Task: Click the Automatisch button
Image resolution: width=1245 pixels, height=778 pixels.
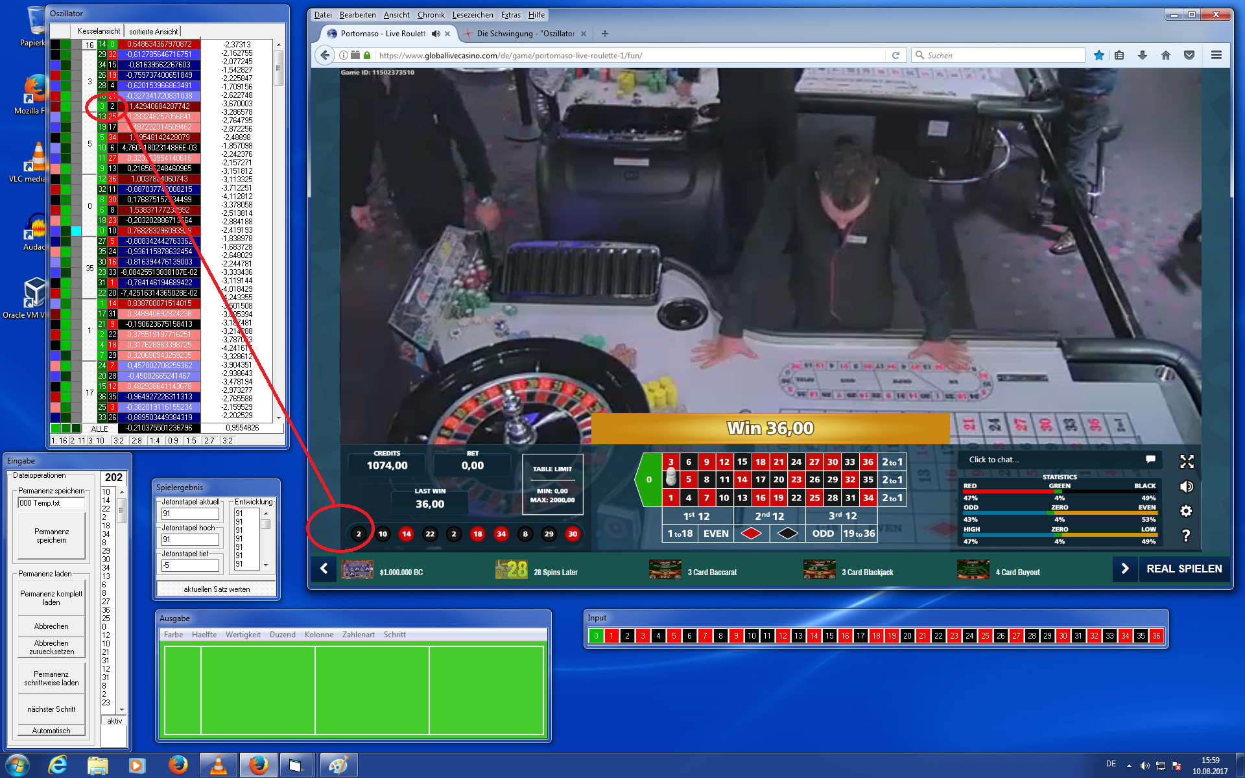Action: tap(51, 731)
